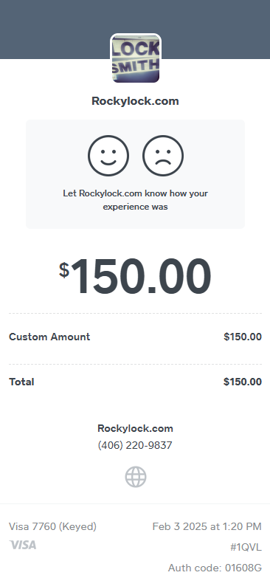Image resolution: width=270 pixels, height=578 pixels.
Task: Click the Total label
Action: click(x=21, y=382)
